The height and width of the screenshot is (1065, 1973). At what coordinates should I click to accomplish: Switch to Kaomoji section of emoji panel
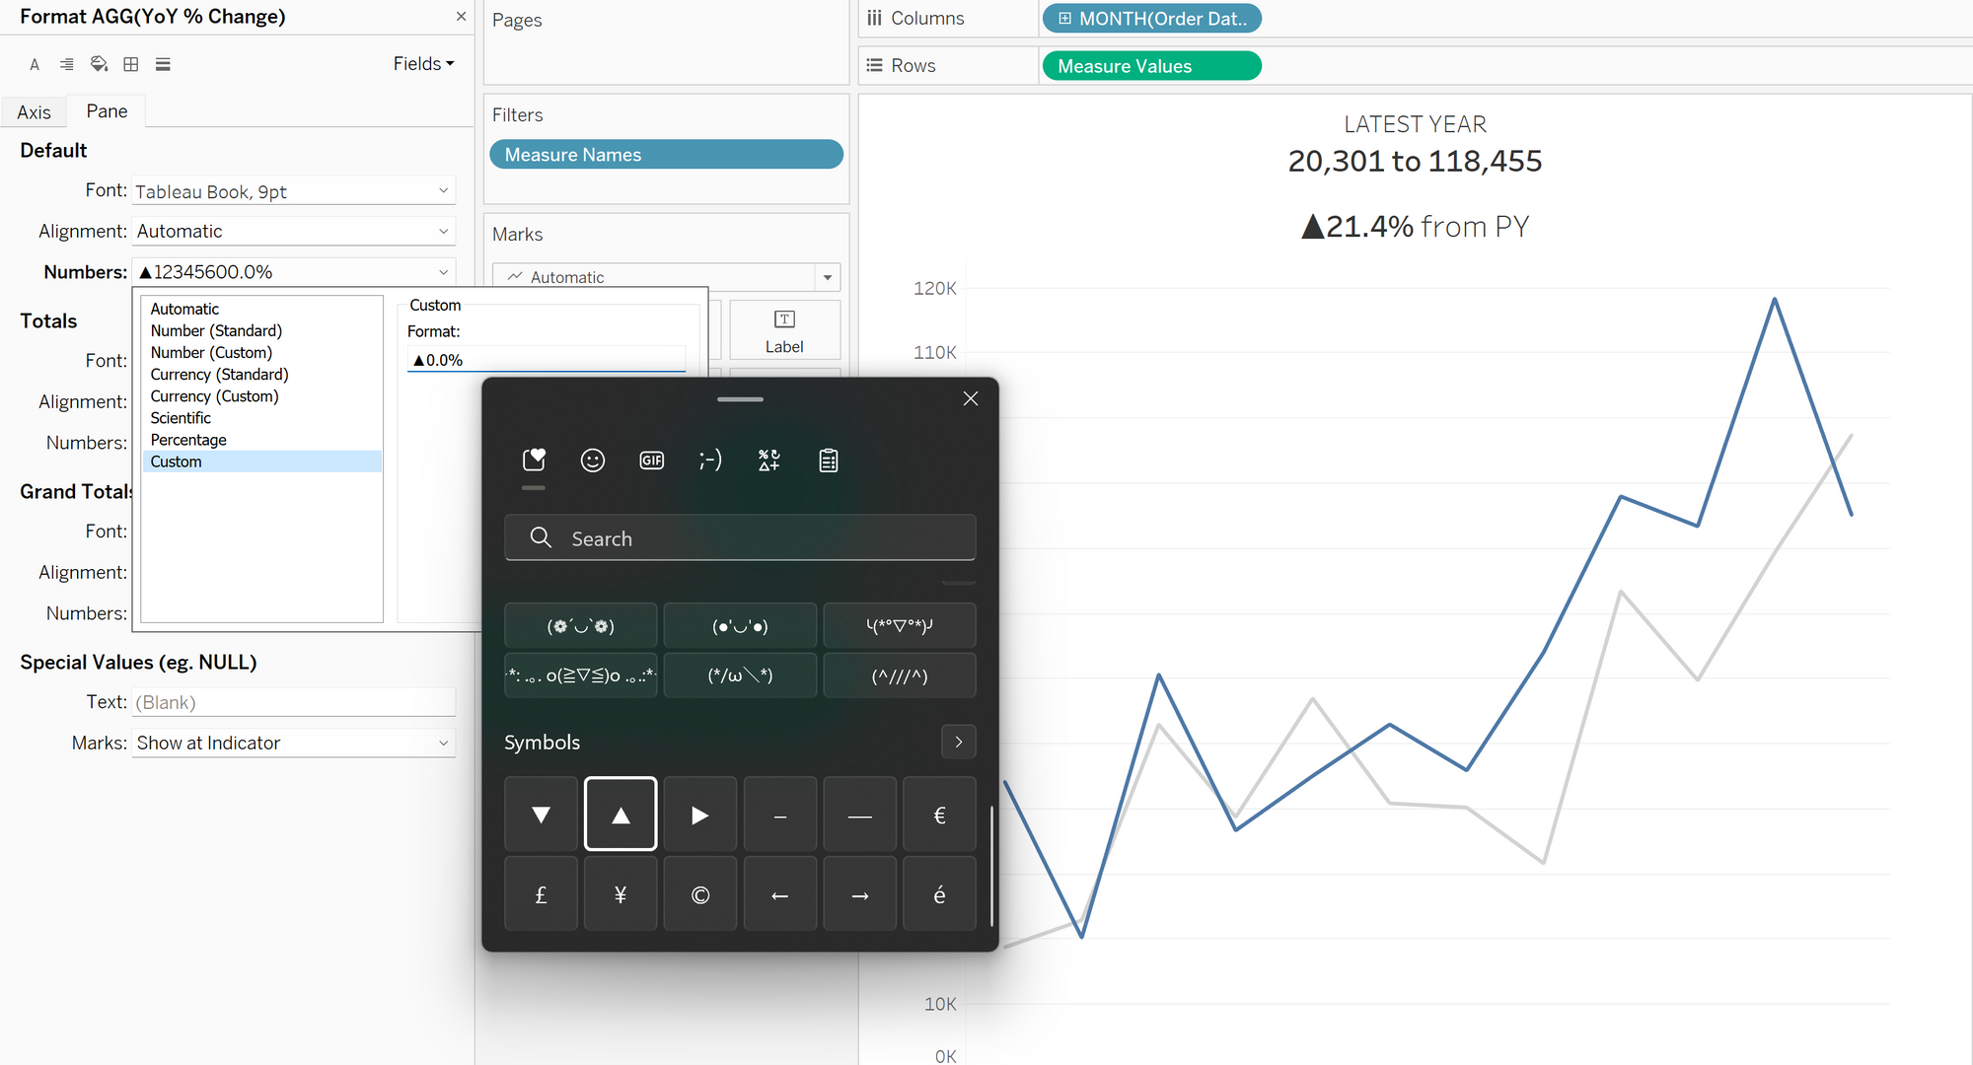[x=710, y=461]
